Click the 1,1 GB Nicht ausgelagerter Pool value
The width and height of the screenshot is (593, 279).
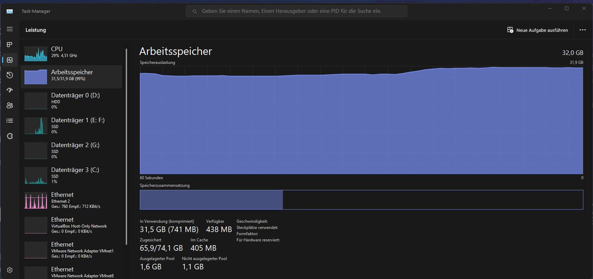point(193,267)
